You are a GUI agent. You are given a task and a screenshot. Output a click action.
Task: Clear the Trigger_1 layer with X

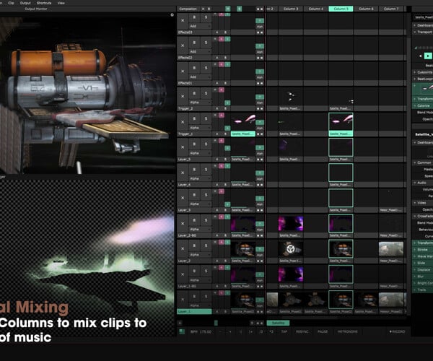tap(183, 122)
